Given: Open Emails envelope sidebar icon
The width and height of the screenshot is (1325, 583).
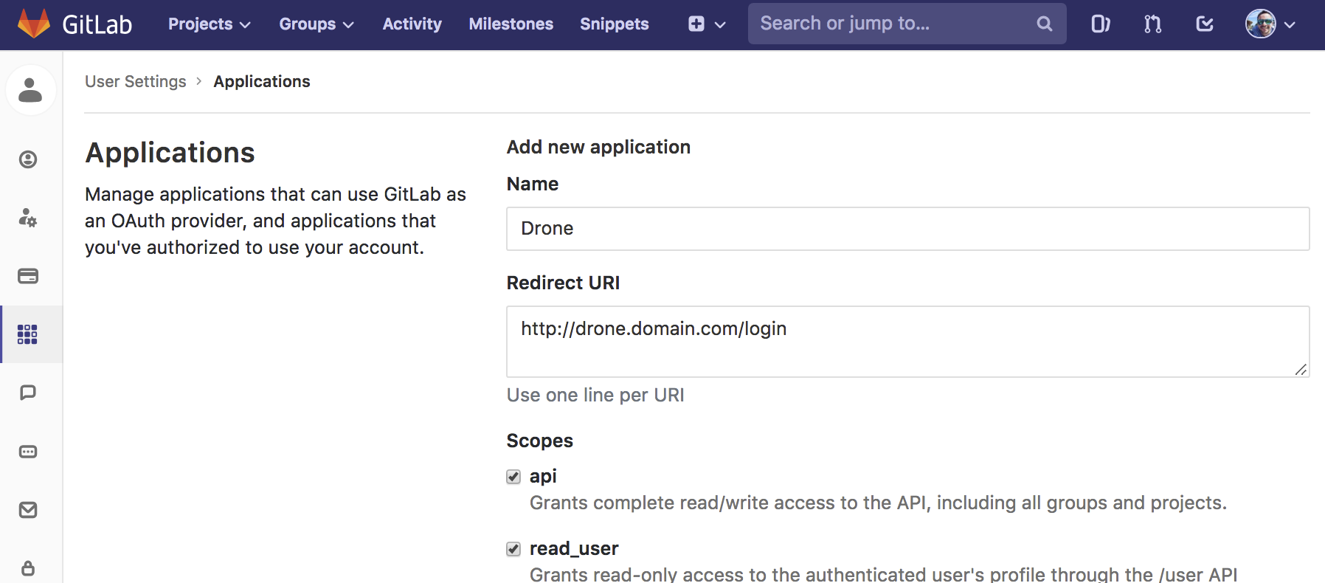Looking at the screenshot, I should [x=28, y=510].
